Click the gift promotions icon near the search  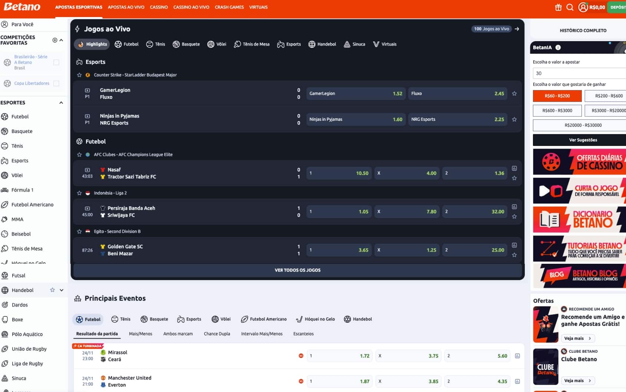point(558,7)
